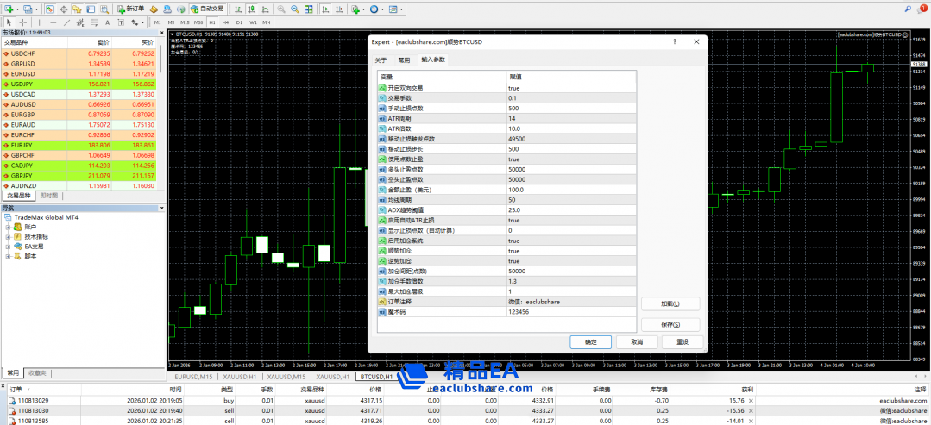This screenshot has width=931, height=425.
Task: Select the trendline drawing tool
Action: (x=66, y=22)
